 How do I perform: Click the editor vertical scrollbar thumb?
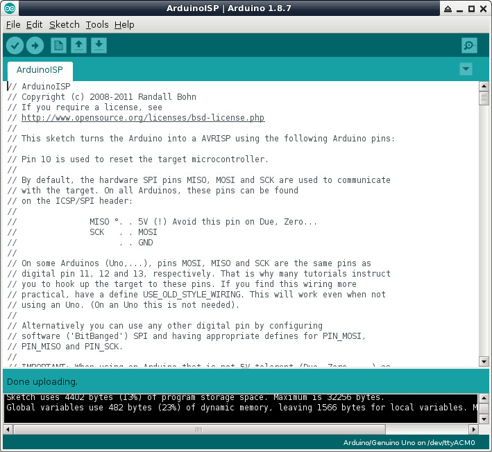[x=484, y=98]
